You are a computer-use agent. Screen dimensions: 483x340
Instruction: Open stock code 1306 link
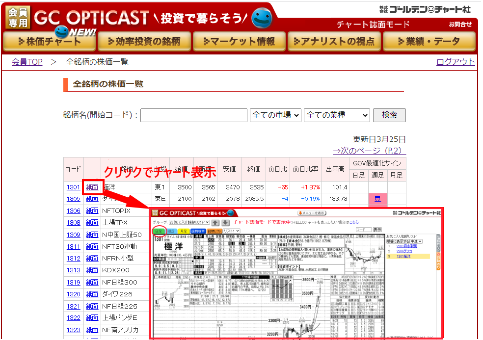click(73, 211)
